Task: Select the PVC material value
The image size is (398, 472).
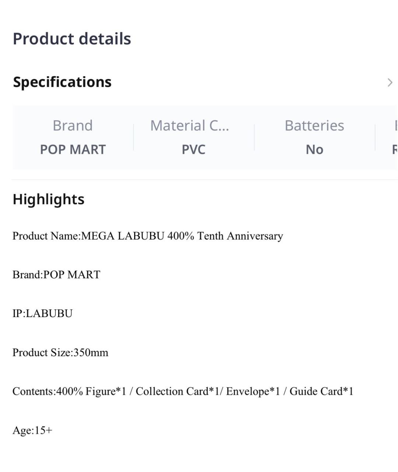Action: click(193, 149)
